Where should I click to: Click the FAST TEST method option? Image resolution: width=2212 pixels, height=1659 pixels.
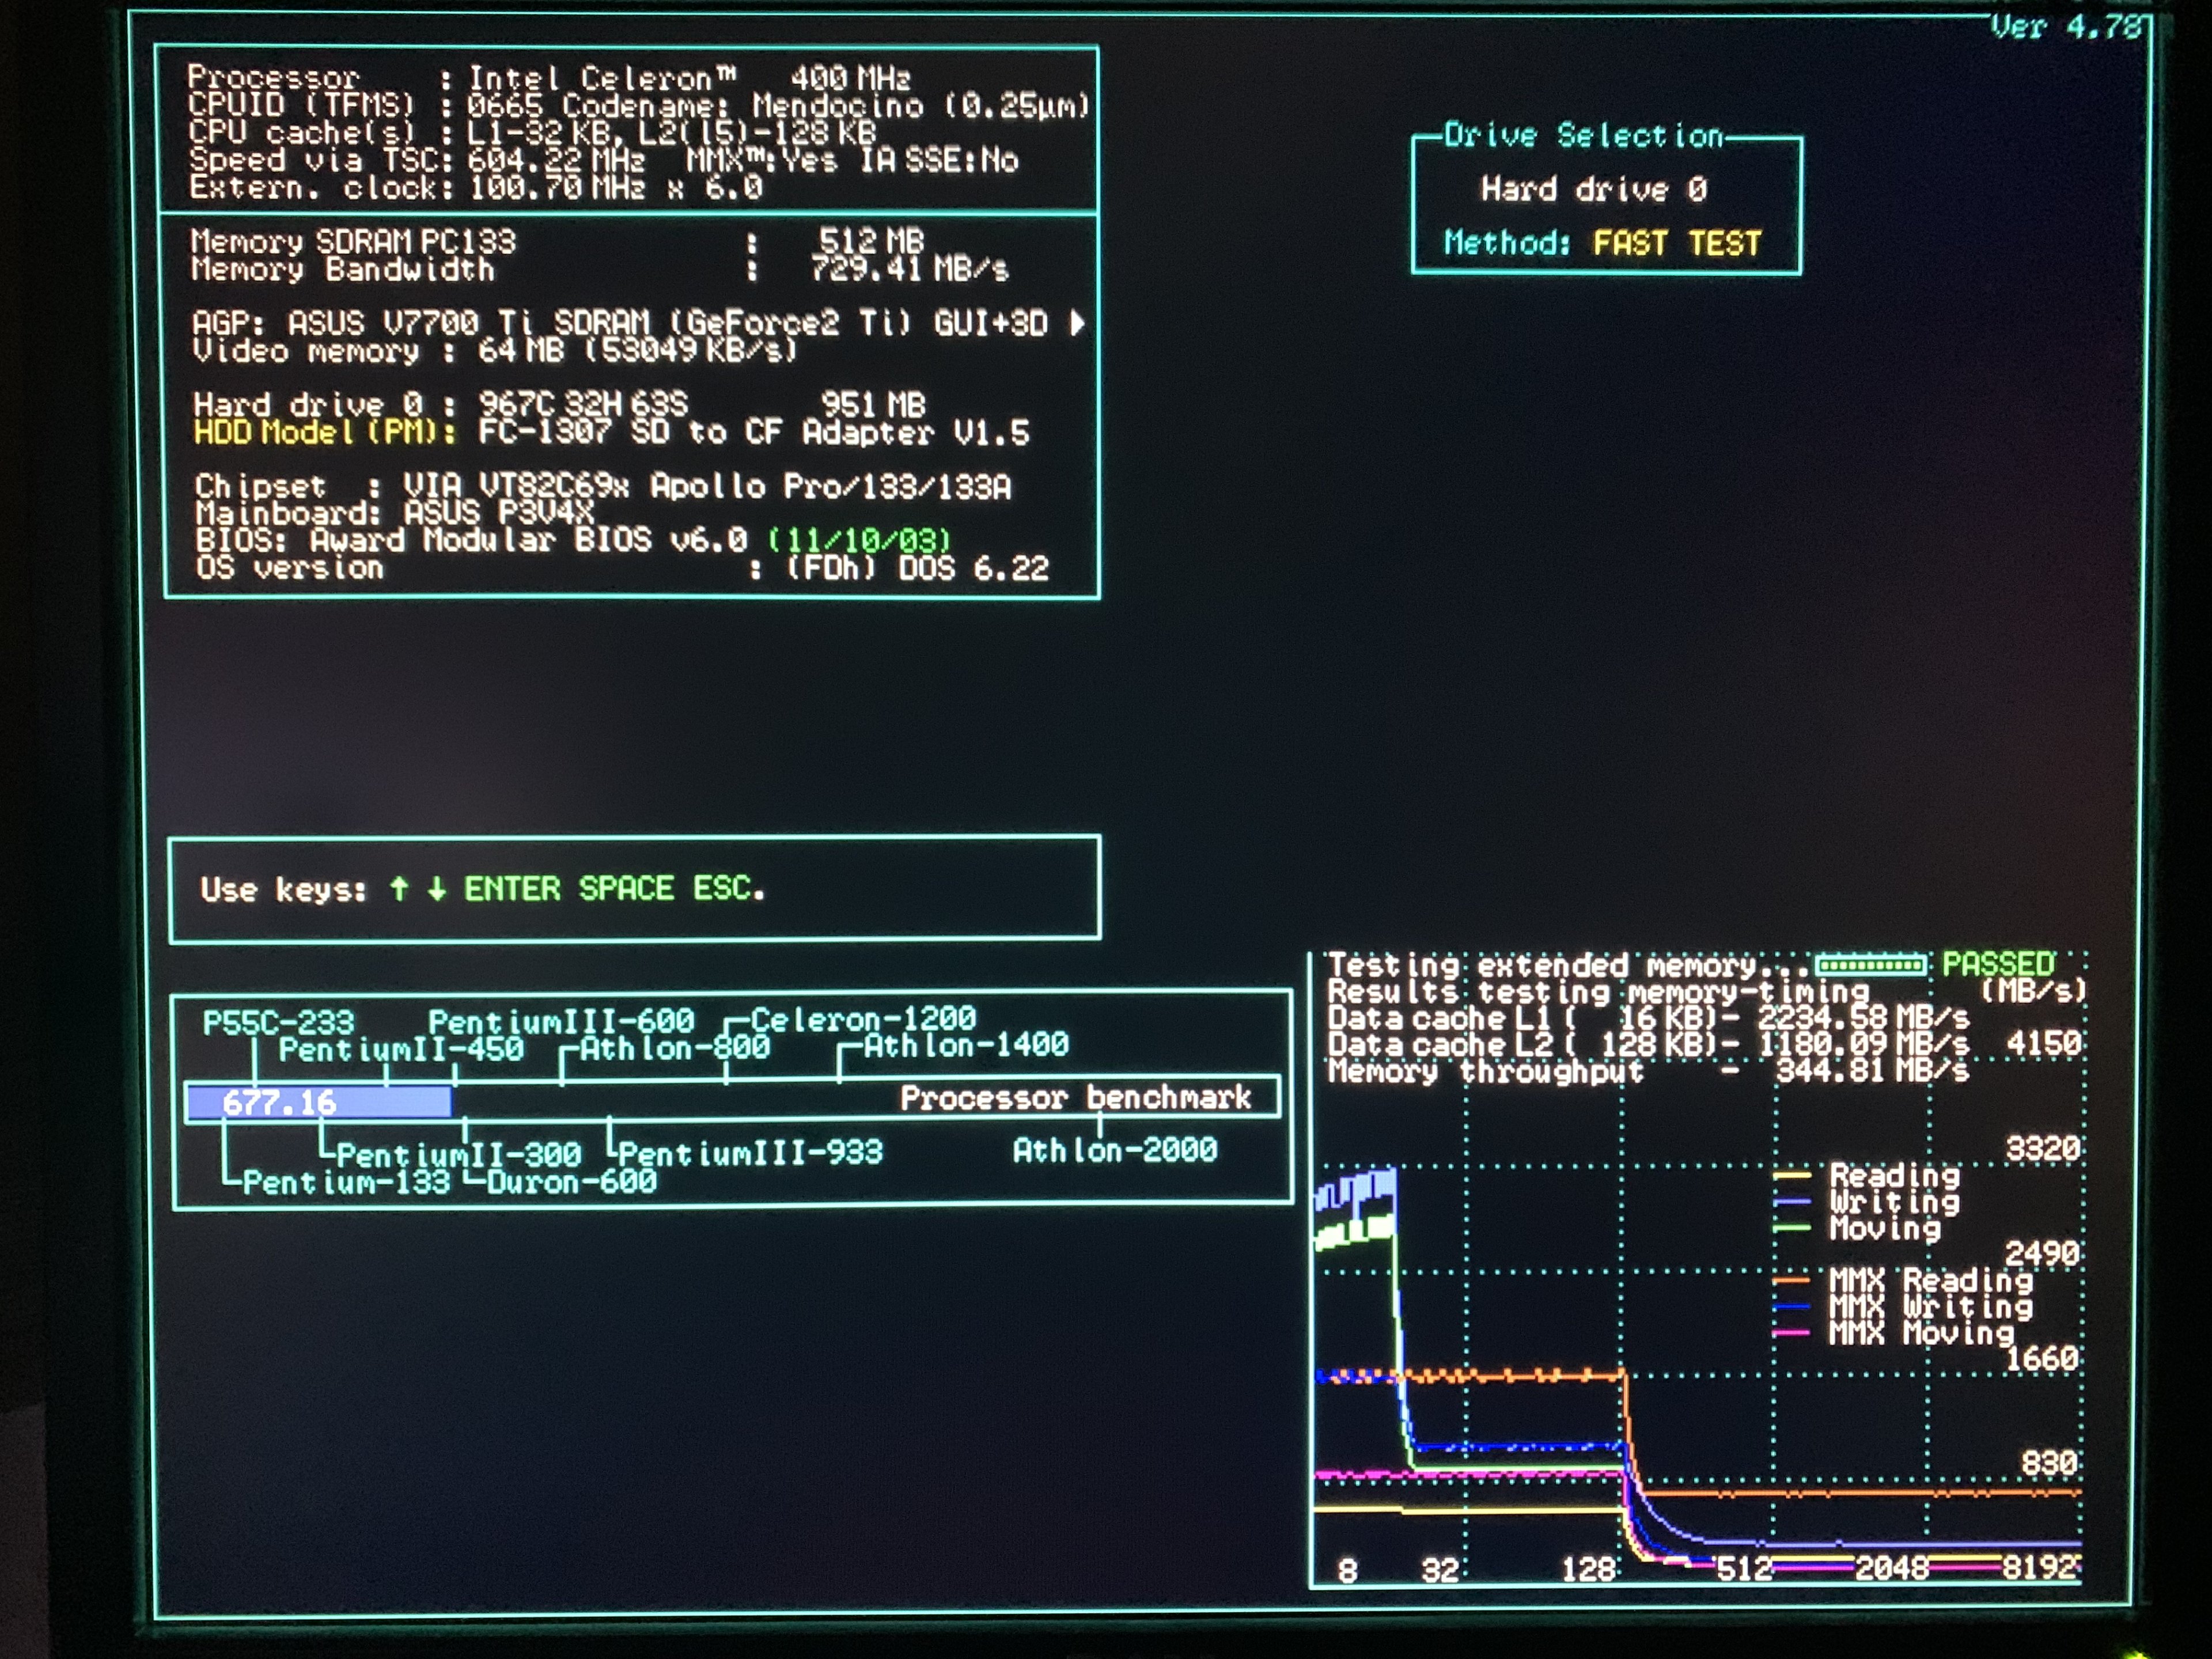[x=1676, y=243]
